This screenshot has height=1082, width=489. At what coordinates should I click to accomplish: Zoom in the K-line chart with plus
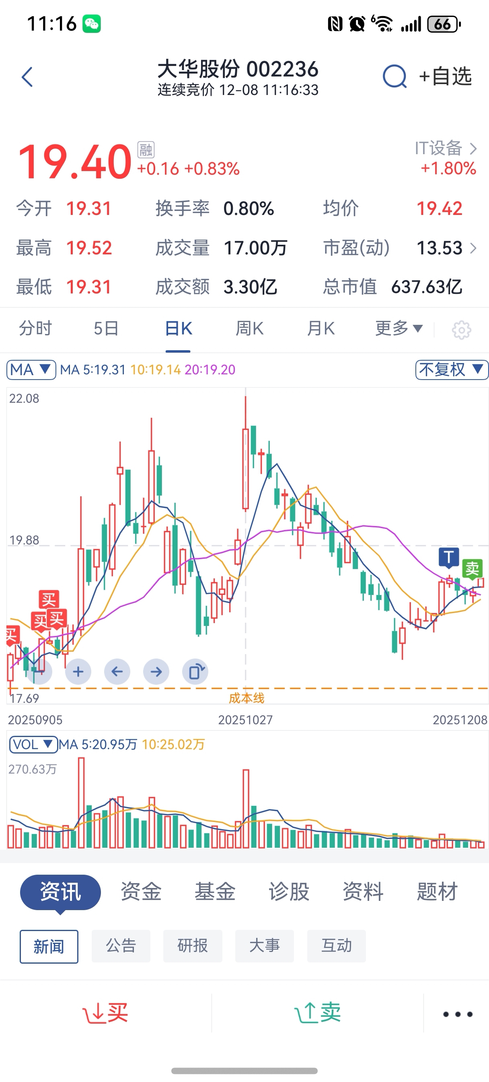(78, 672)
